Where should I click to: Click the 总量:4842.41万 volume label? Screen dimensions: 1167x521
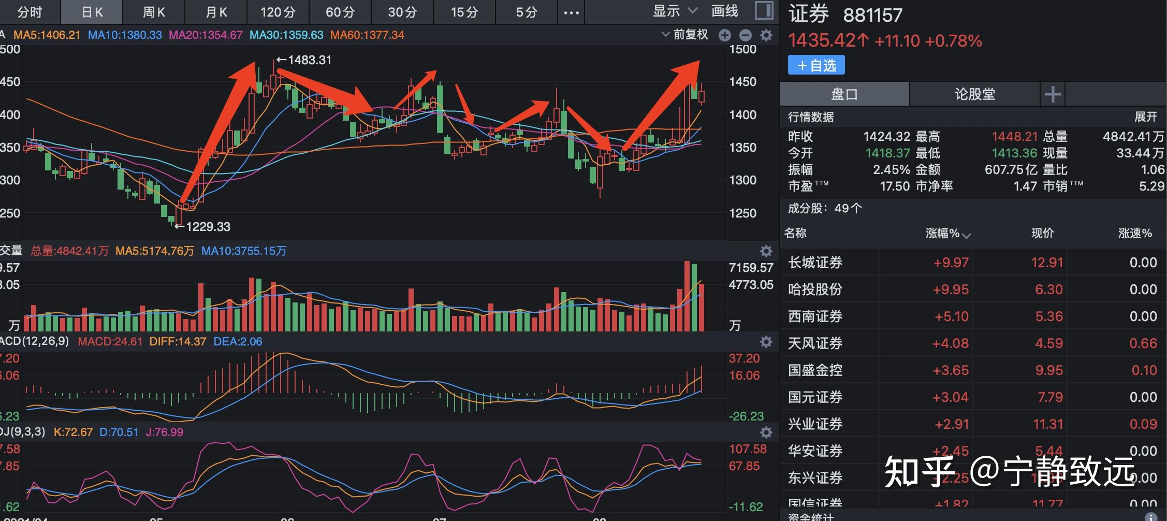[69, 251]
